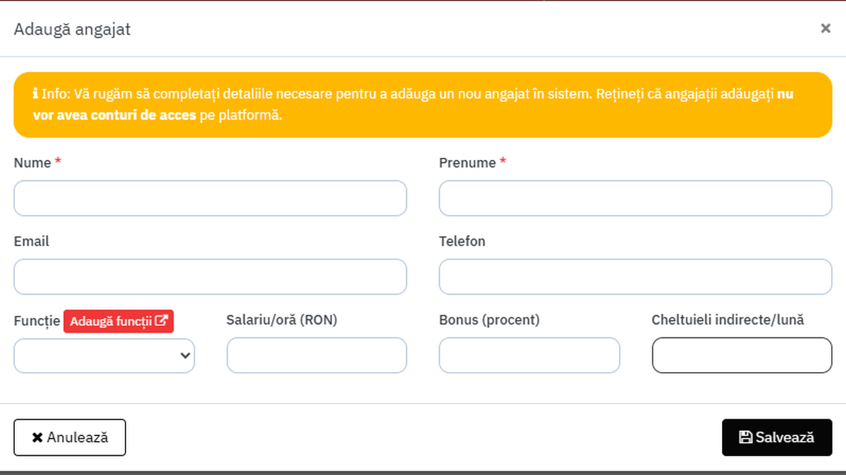
Task: Focus the Cheltuieli indirecte/lună field
Action: coord(742,355)
